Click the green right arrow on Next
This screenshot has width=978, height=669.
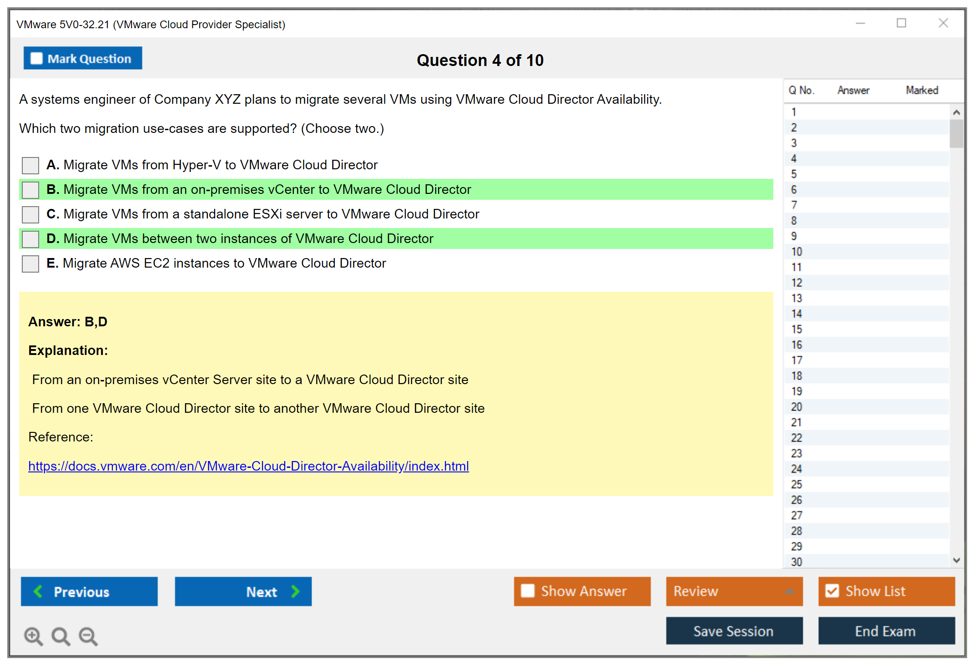[295, 591]
